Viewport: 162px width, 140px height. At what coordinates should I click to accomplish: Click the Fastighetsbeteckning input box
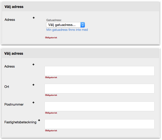click(x=99, y=124)
